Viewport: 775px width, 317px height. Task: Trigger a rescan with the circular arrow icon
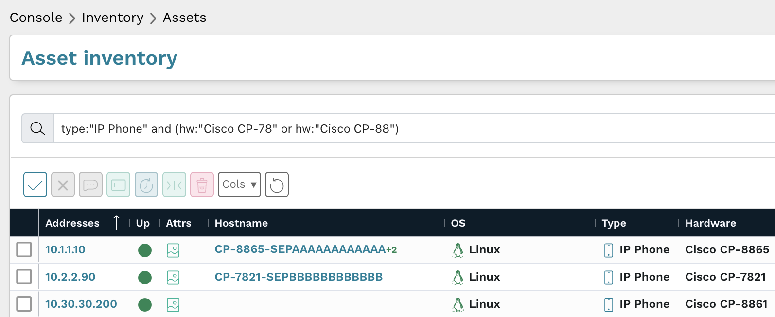point(146,184)
